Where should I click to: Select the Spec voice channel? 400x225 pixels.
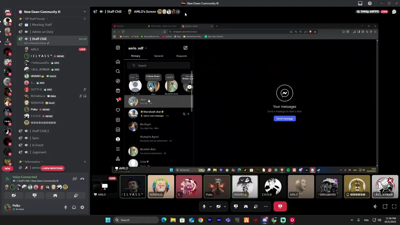point(52,138)
